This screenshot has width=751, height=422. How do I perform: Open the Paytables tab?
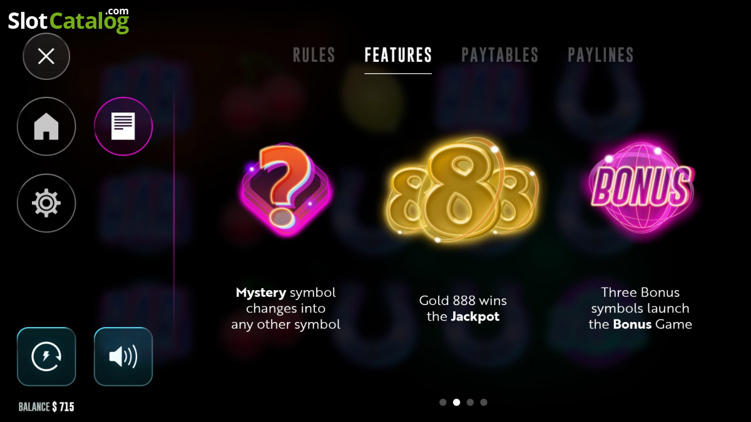[x=500, y=55]
